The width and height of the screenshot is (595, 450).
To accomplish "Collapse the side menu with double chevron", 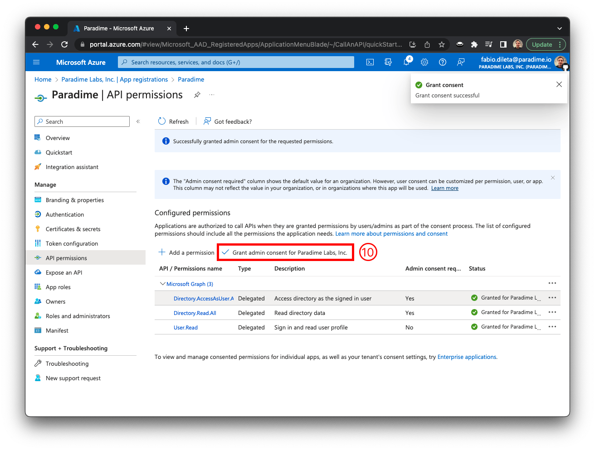I will [138, 121].
